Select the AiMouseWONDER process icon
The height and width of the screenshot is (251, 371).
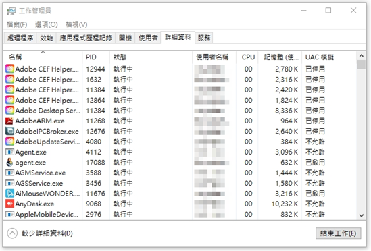(x=9, y=194)
